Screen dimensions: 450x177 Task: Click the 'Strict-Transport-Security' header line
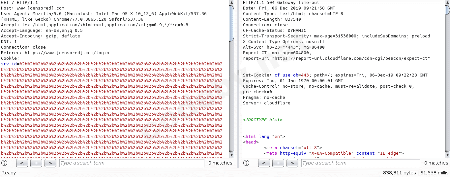point(337,36)
